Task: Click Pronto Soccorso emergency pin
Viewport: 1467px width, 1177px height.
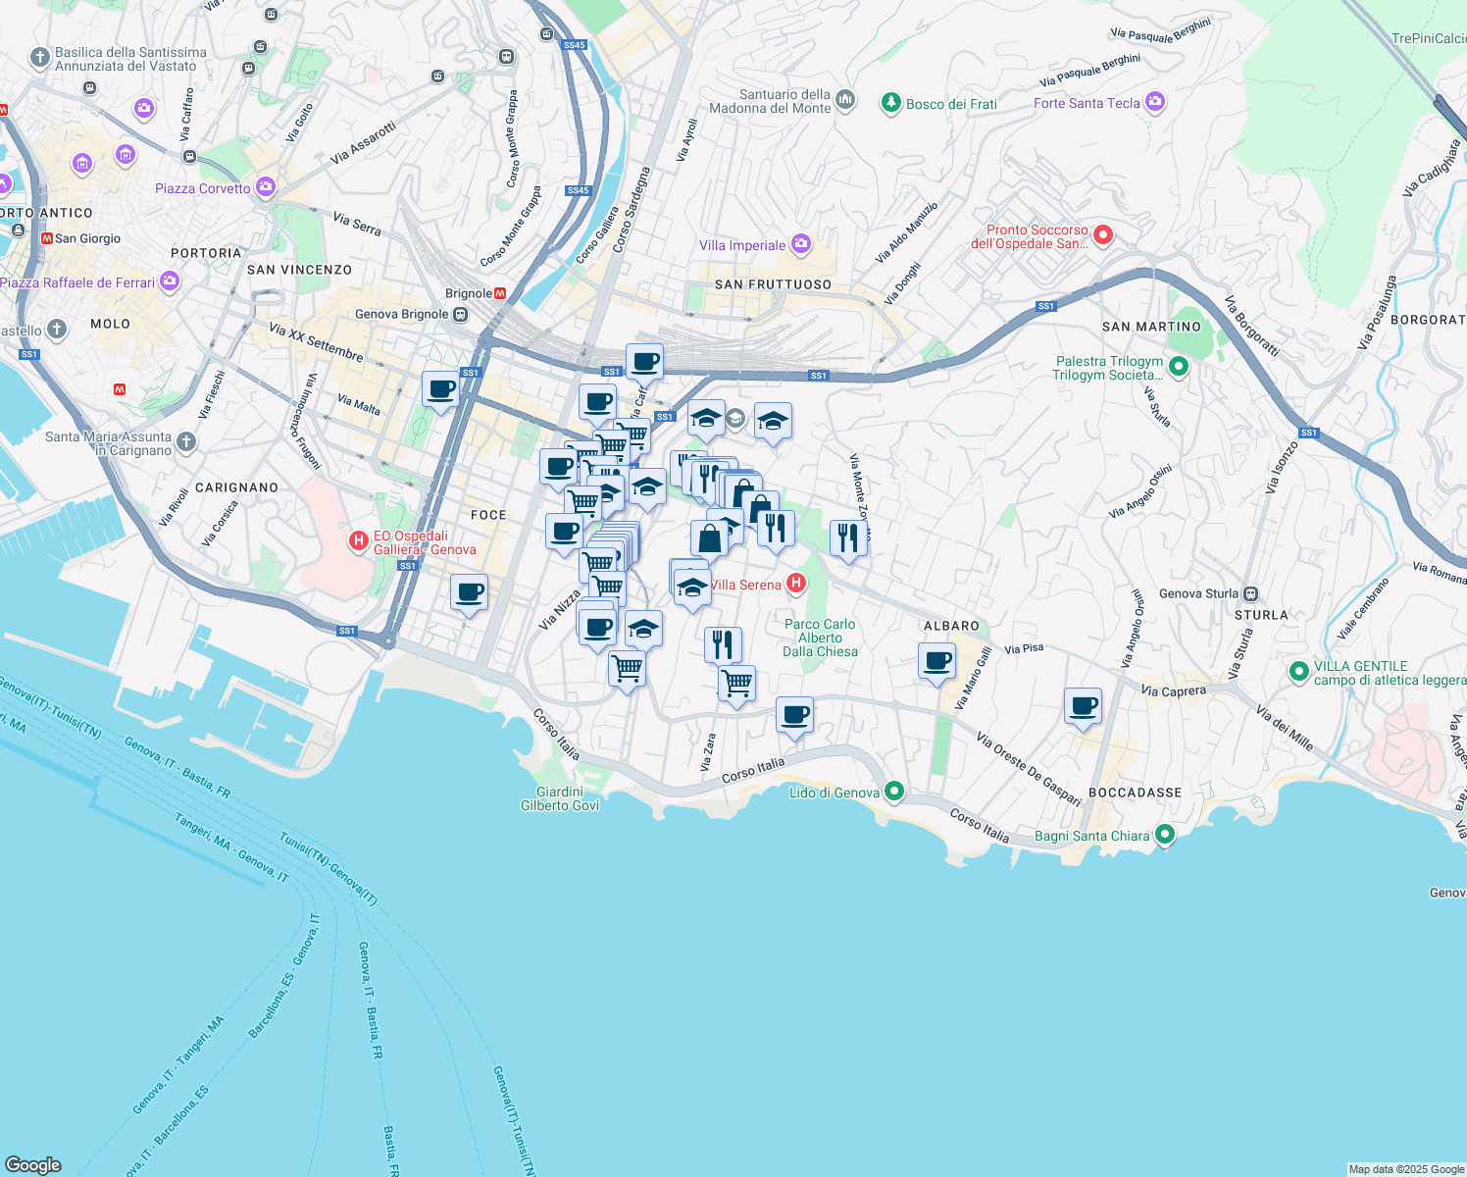Action: (x=1102, y=234)
